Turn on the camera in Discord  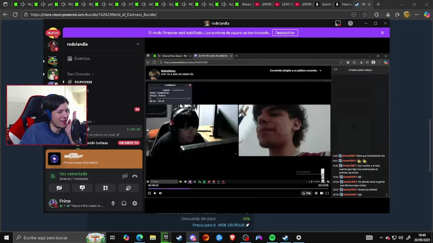tap(59, 188)
